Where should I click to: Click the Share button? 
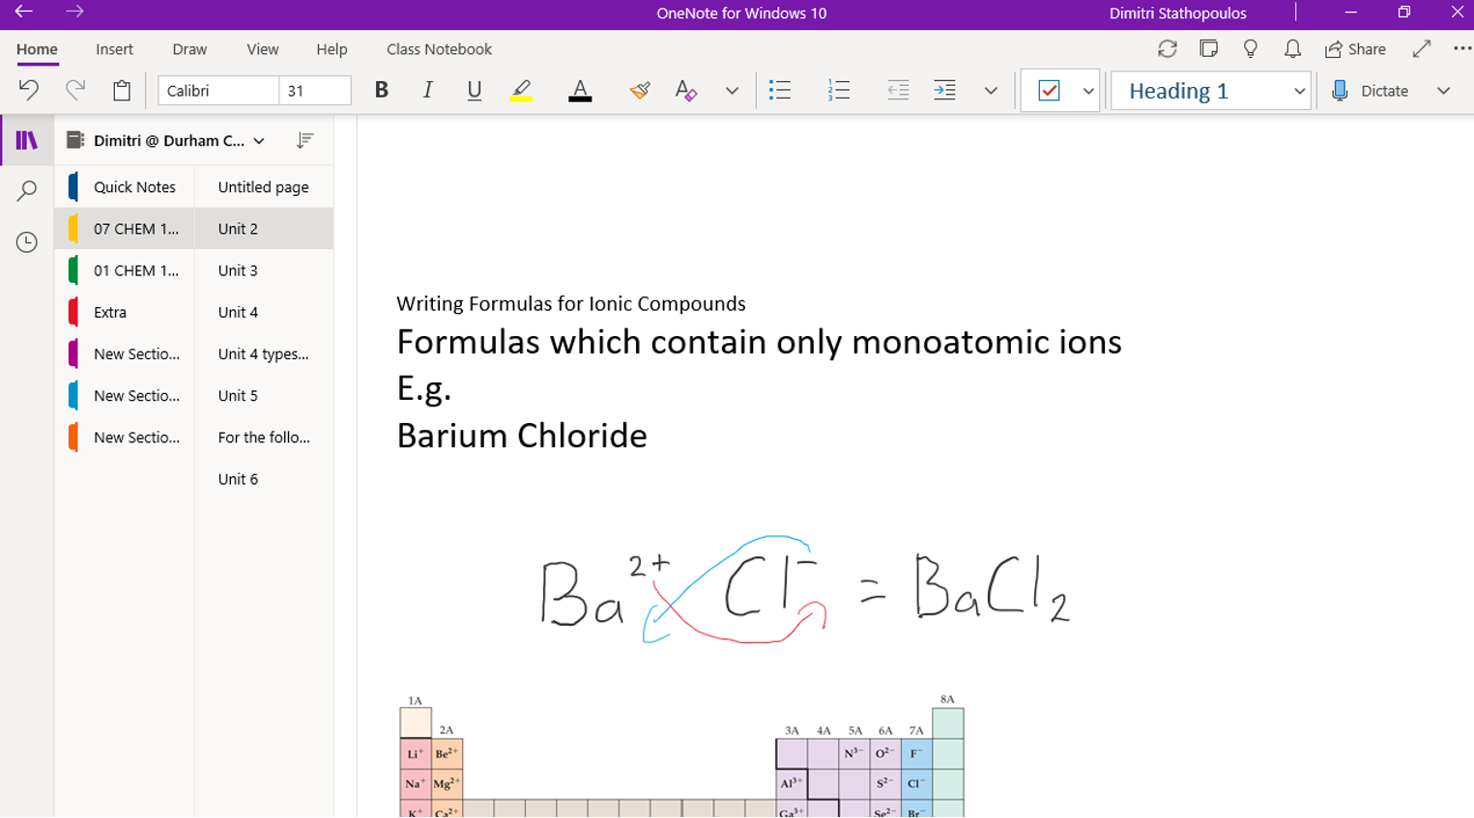pos(1355,49)
